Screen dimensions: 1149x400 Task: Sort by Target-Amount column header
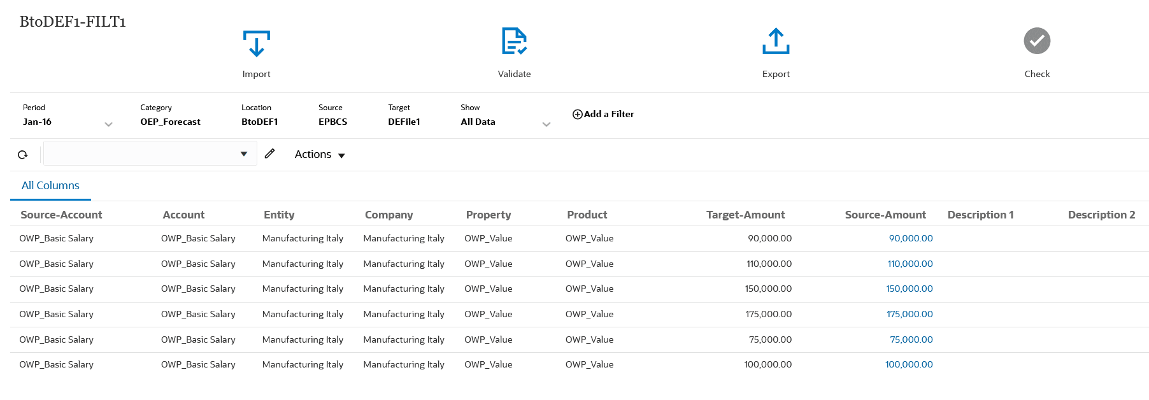coord(745,215)
